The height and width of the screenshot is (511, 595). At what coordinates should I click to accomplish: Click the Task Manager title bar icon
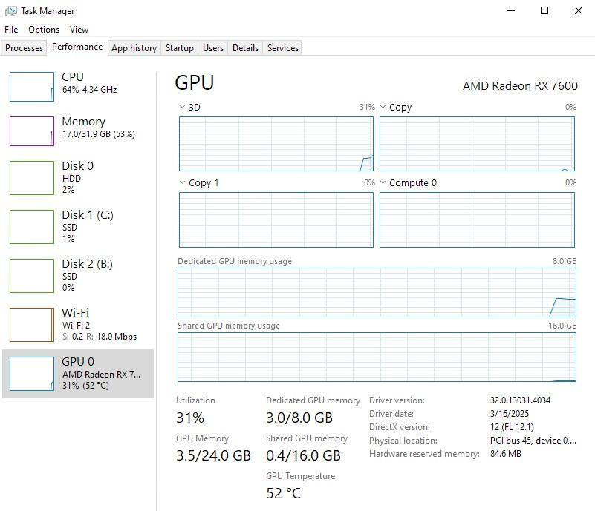tap(11, 11)
